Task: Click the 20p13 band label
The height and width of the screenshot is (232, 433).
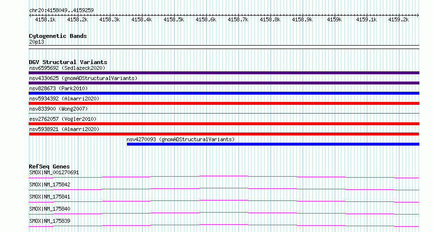Action: tap(36, 42)
